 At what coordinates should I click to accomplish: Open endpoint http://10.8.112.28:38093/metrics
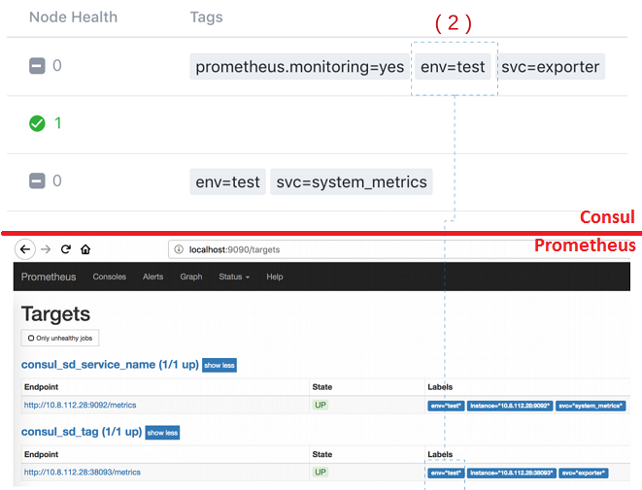[83, 472]
